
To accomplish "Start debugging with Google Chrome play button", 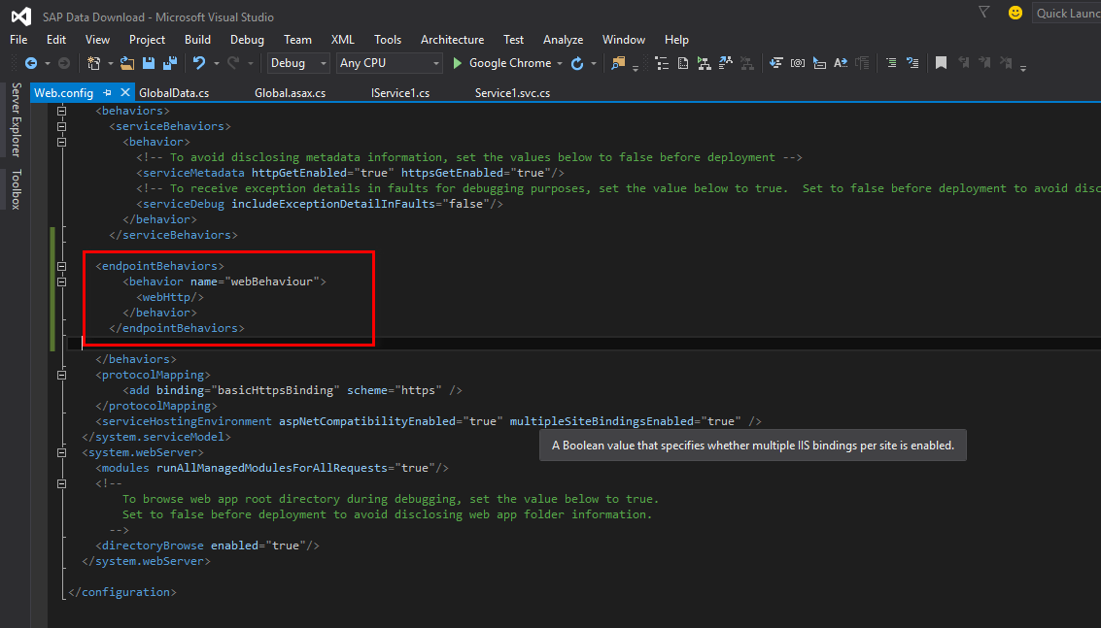I will click(x=457, y=63).
